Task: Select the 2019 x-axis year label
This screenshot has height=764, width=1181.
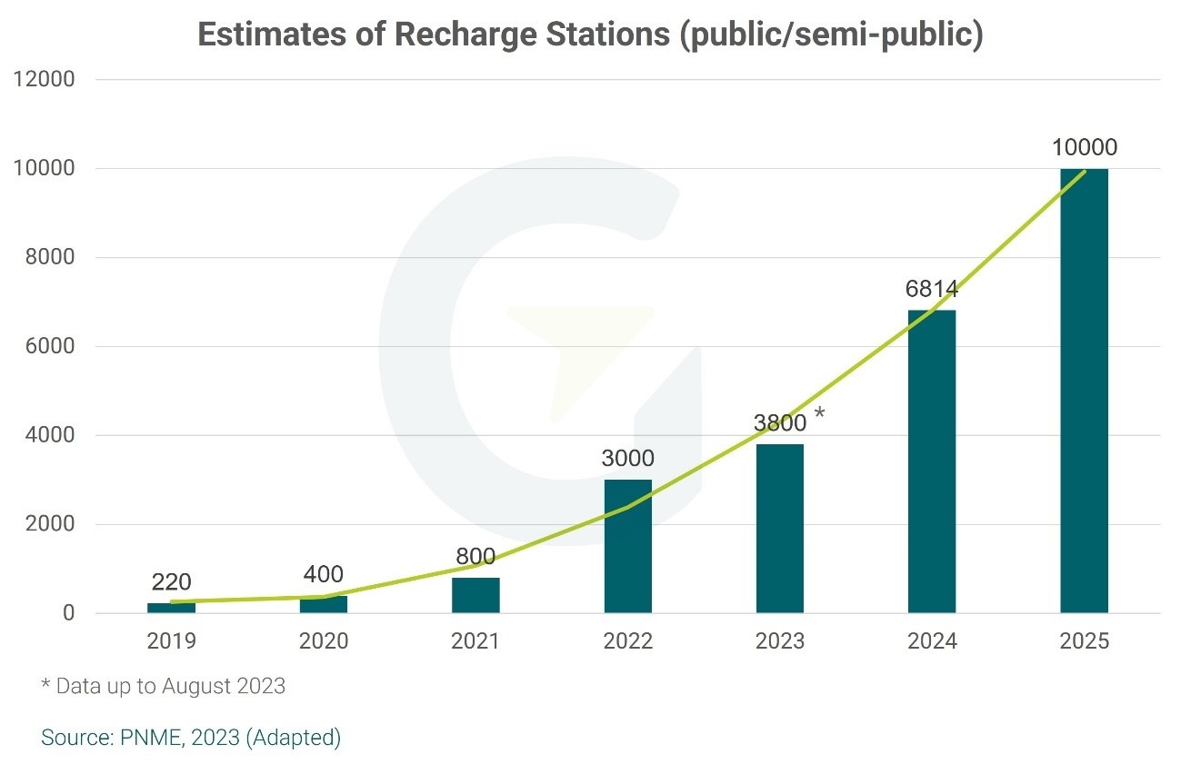Action: point(172,641)
